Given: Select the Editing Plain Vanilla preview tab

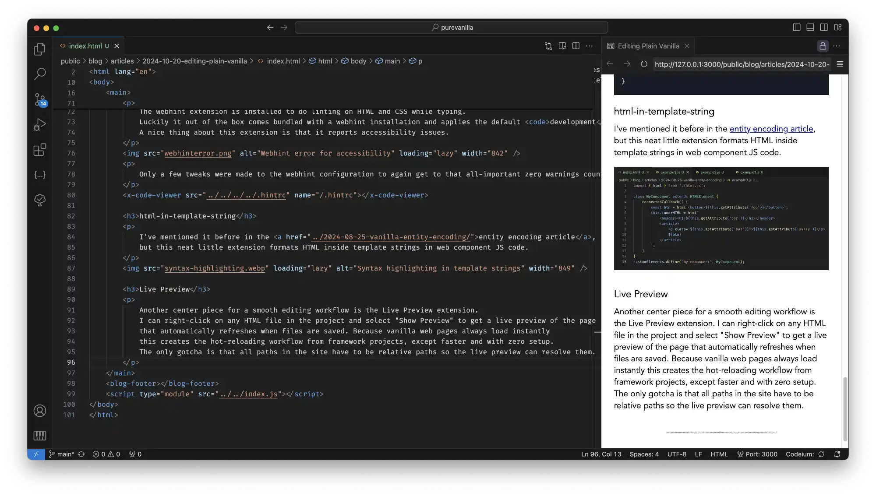Looking at the screenshot, I should coord(648,46).
